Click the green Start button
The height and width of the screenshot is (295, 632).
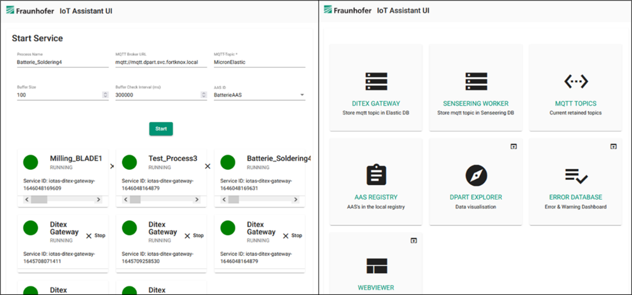(x=161, y=128)
